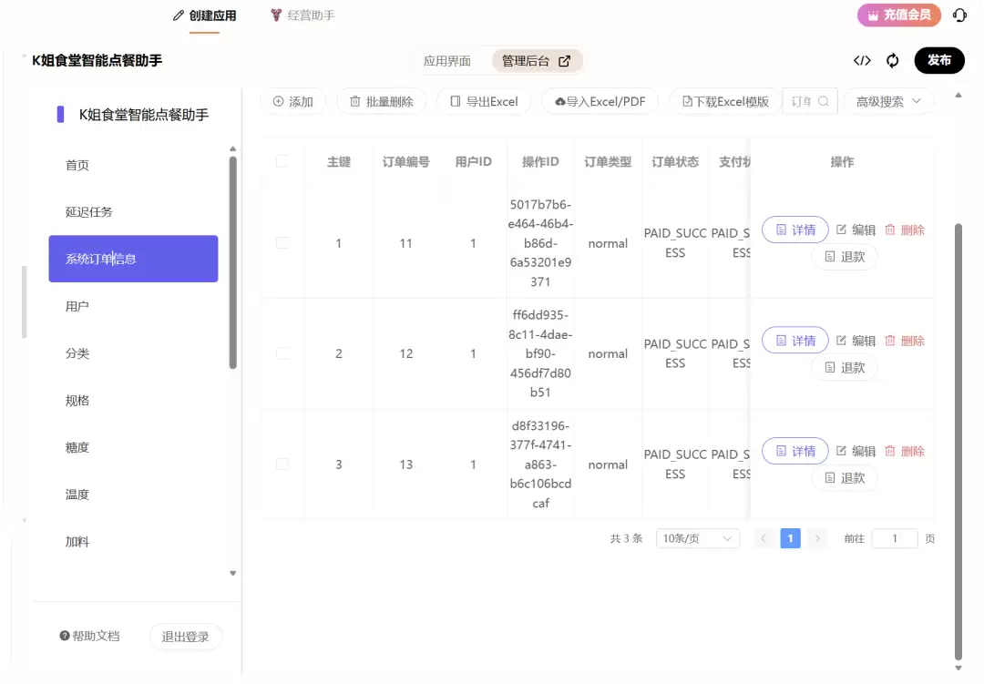Click the 发布 publish button

[x=938, y=60]
